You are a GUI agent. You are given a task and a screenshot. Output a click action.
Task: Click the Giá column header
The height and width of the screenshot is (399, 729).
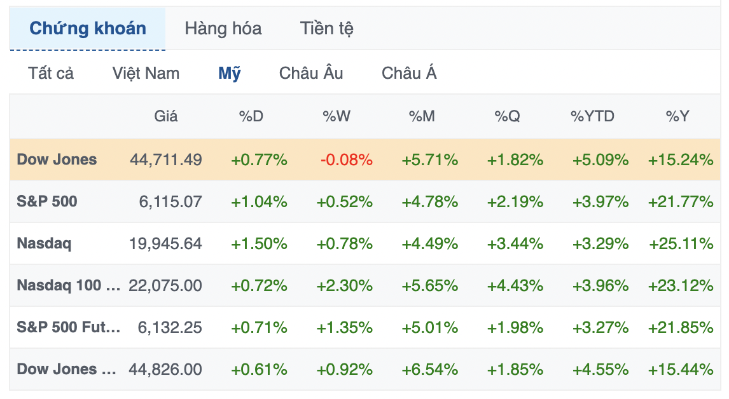[166, 116]
